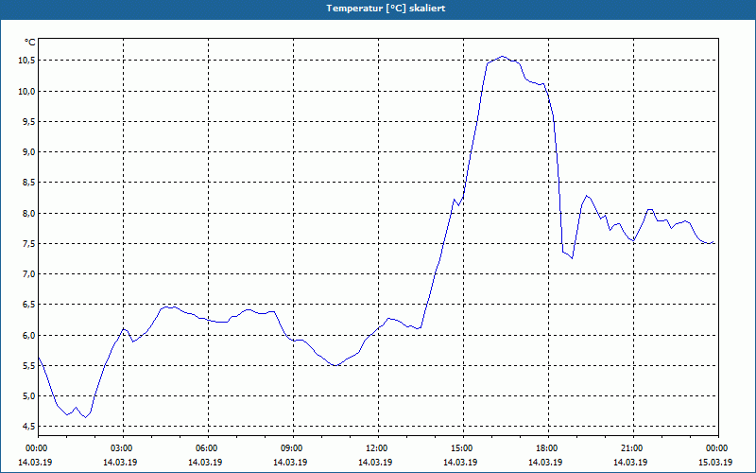
Task: Select the 4,5 y-axis label
Action: click(29, 427)
